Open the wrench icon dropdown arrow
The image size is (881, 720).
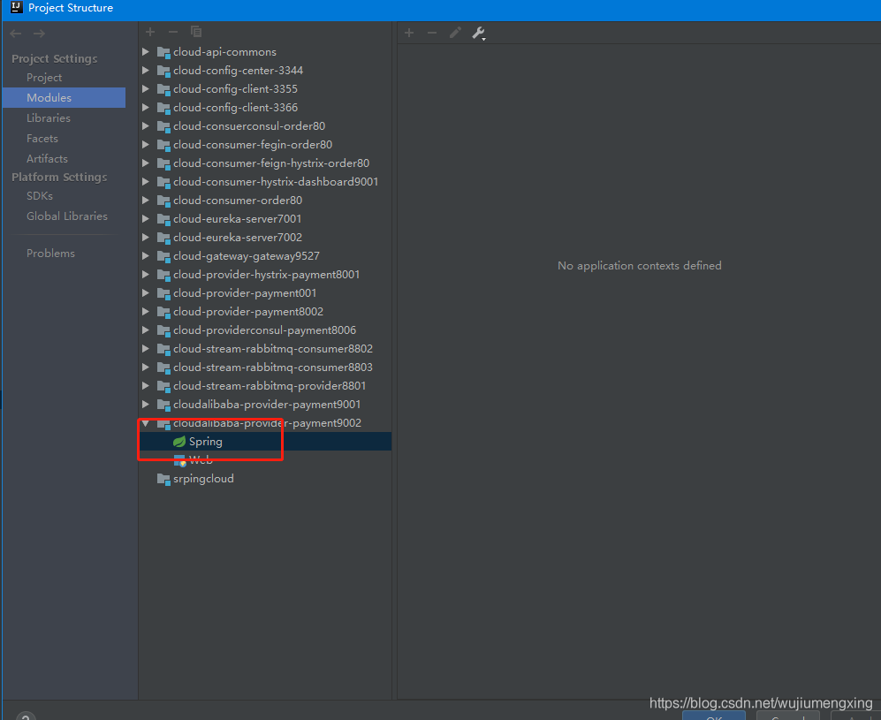coord(484,36)
